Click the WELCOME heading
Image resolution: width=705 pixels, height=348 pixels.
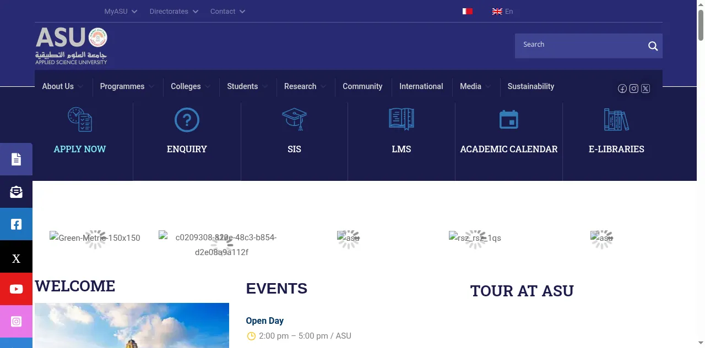coord(75,286)
